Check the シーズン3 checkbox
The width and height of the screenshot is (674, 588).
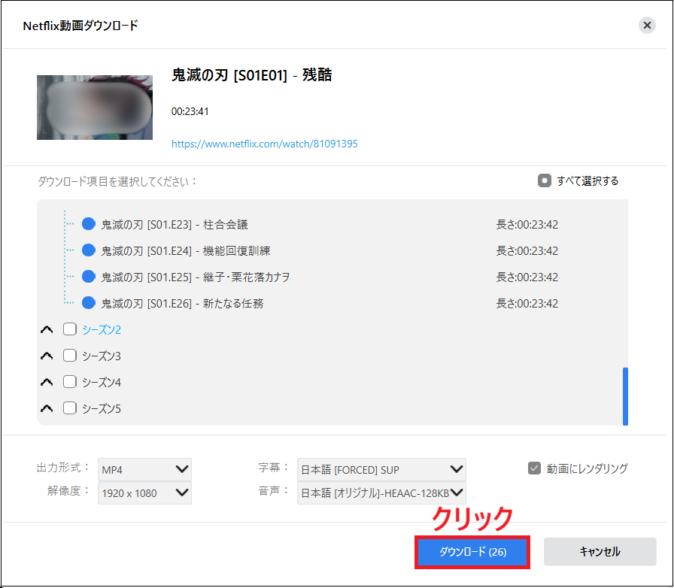coord(70,356)
